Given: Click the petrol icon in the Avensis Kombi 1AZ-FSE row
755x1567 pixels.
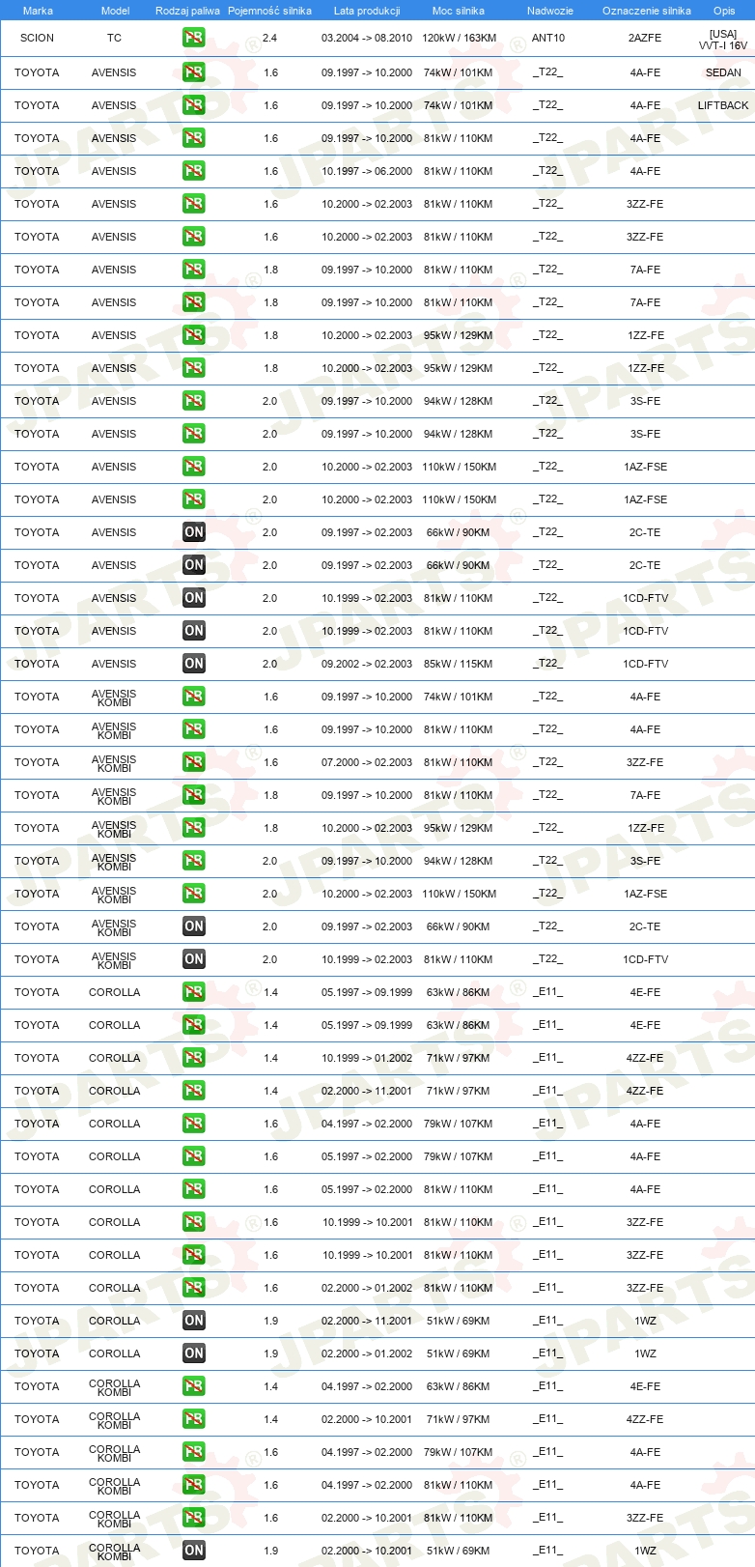Looking at the screenshot, I should click(x=193, y=894).
